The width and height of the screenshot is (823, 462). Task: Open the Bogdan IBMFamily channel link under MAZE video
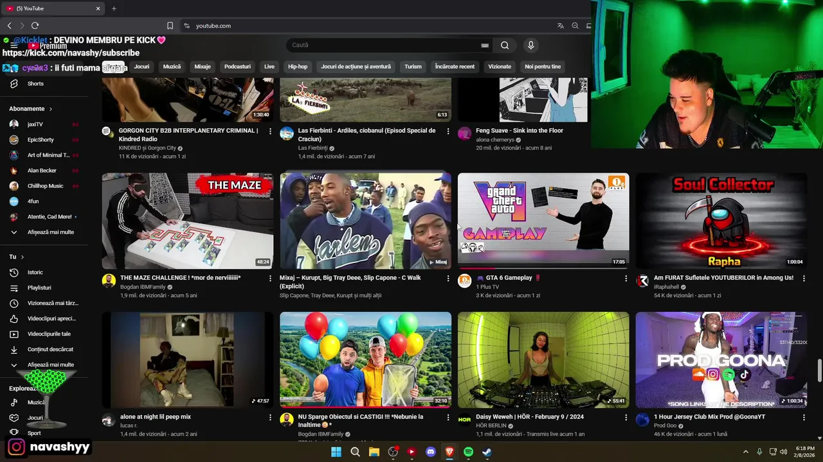pos(142,287)
